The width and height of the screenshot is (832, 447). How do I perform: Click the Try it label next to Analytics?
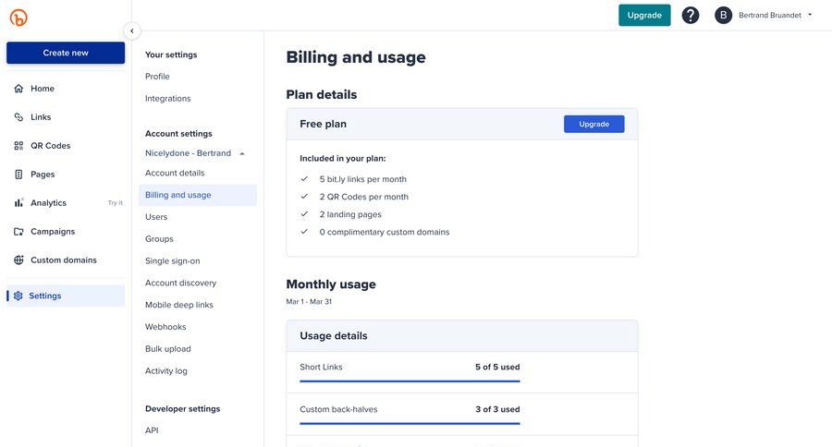coord(116,203)
